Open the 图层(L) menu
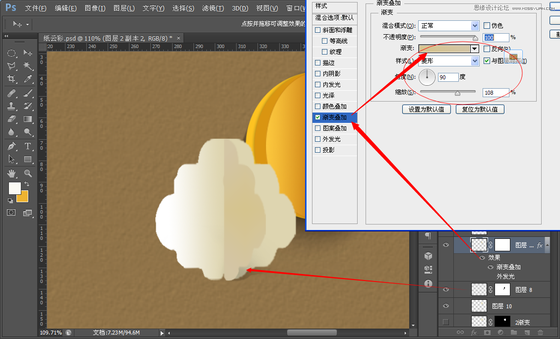Viewport: 560px width, 339px height. [124, 8]
